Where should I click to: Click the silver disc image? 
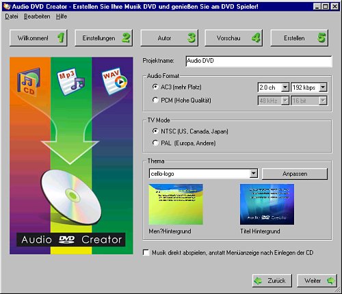pos(71,197)
